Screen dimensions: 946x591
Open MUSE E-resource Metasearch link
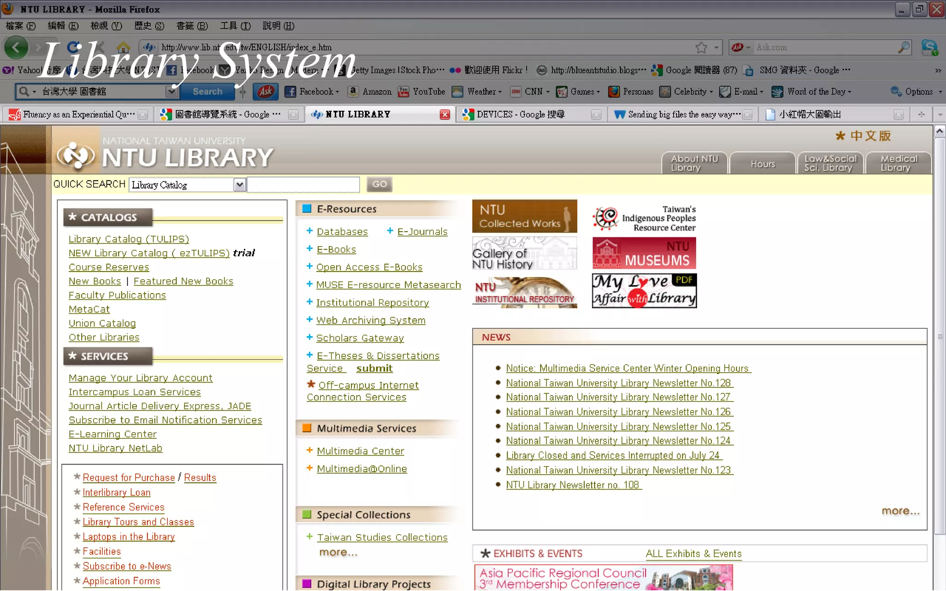click(x=388, y=285)
